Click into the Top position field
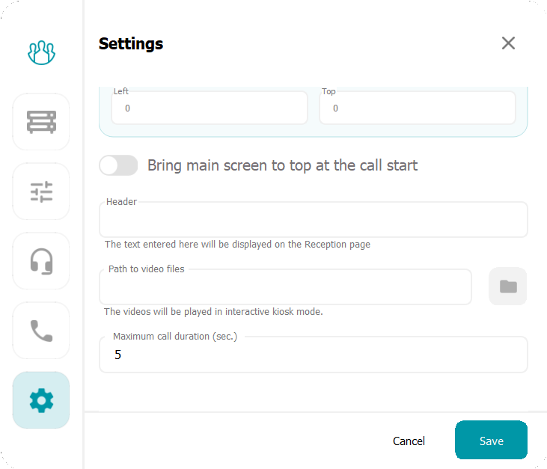This screenshot has height=469, width=547. (418, 108)
